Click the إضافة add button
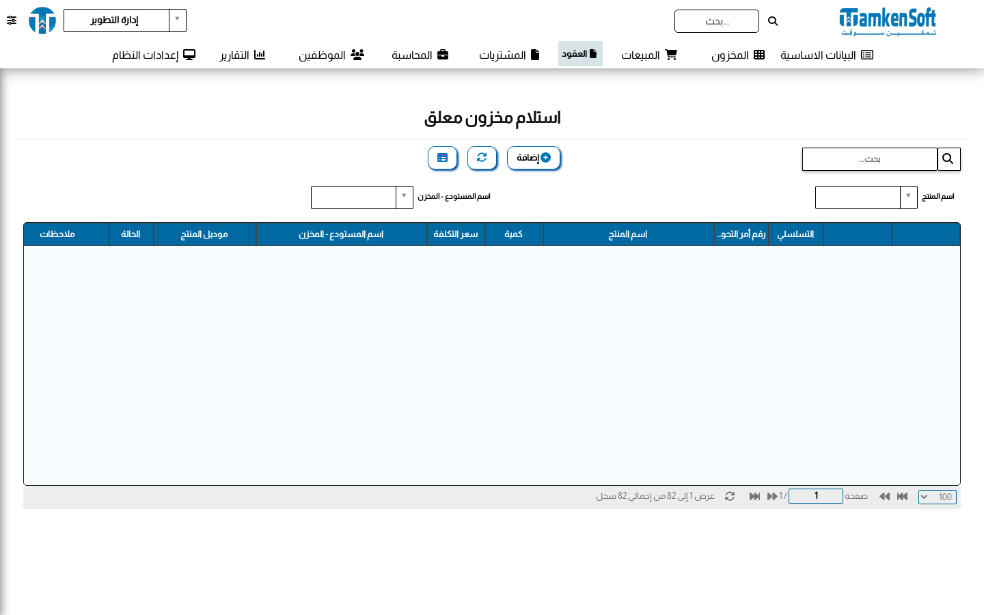Viewport: 984px width, 615px height. click(534, 158)
